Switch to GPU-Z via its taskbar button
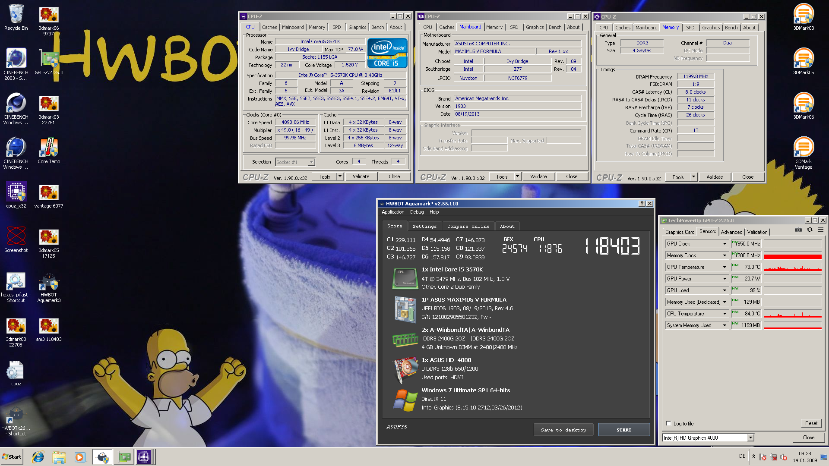The height and width of the screenshot is (466, 829). (x=123, y=457)
